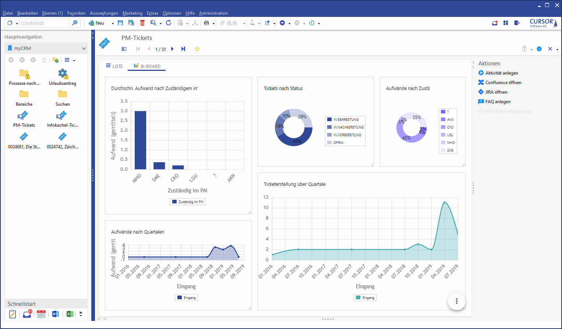Launch Excel from Schnellstart bar
562x329 pixels.
(69, 314)
